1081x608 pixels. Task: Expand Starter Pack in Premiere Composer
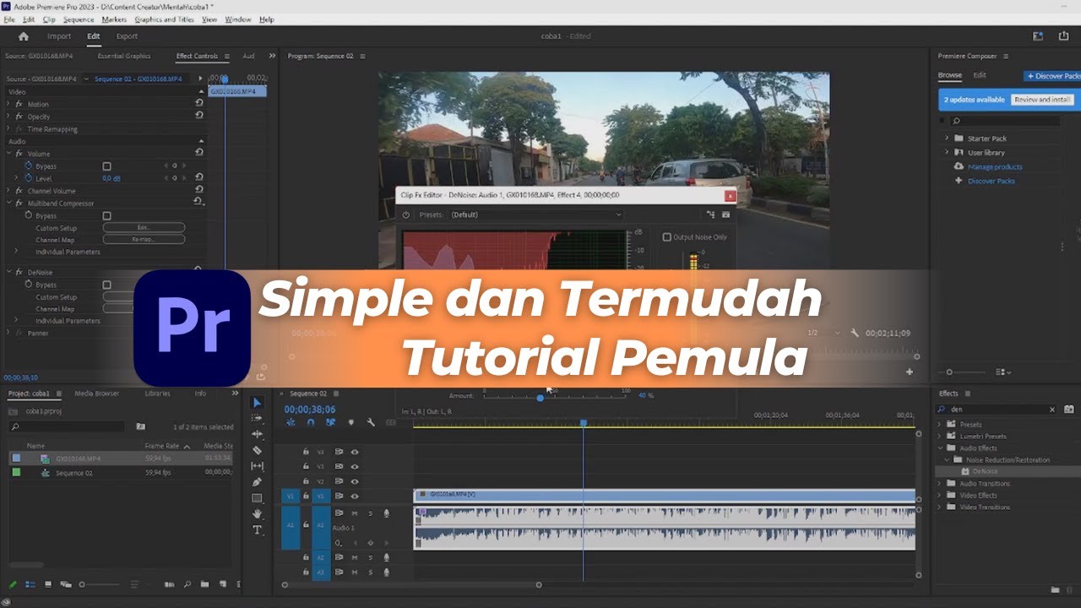(947, 138)
